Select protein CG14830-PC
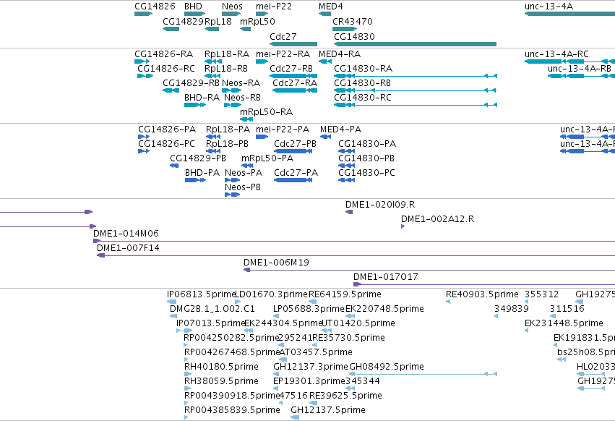The image size is (615, 421). pos(346,180)
